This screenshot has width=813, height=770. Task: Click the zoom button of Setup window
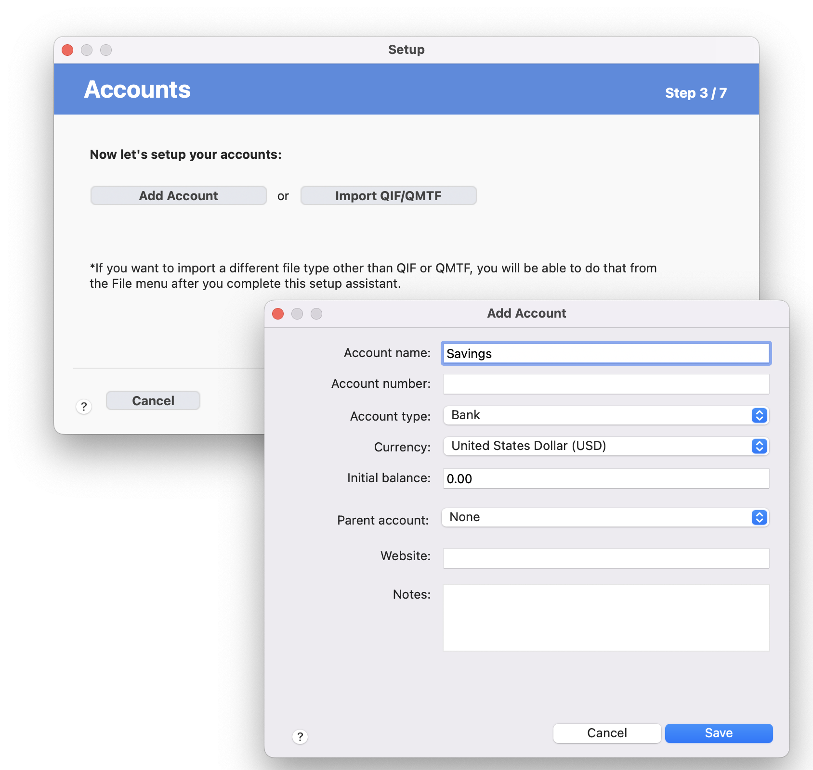(106, 50)
